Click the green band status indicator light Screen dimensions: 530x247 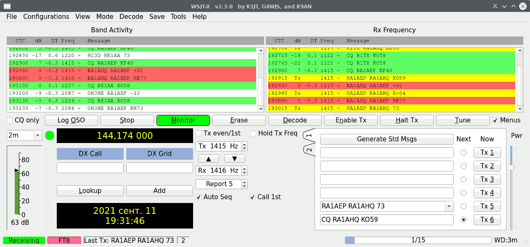tap(50, 135)
